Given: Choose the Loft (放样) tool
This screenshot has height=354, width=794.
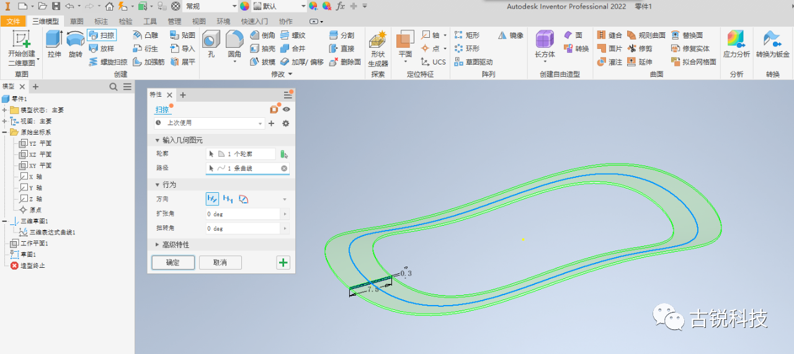Looking at the screenshot, I should pyautogui.click(x=102, y=48).
